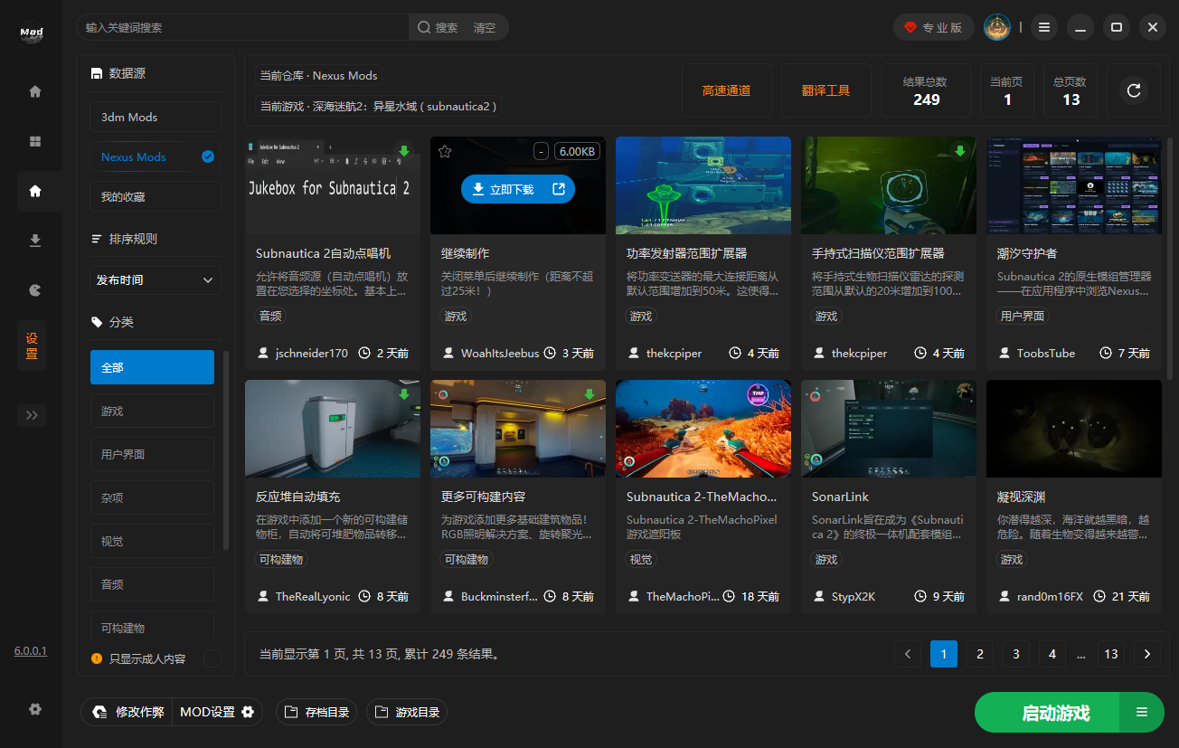
Task: Select the 用户界面 category filter
Action: pyautogui.click(x=152, y=454)
